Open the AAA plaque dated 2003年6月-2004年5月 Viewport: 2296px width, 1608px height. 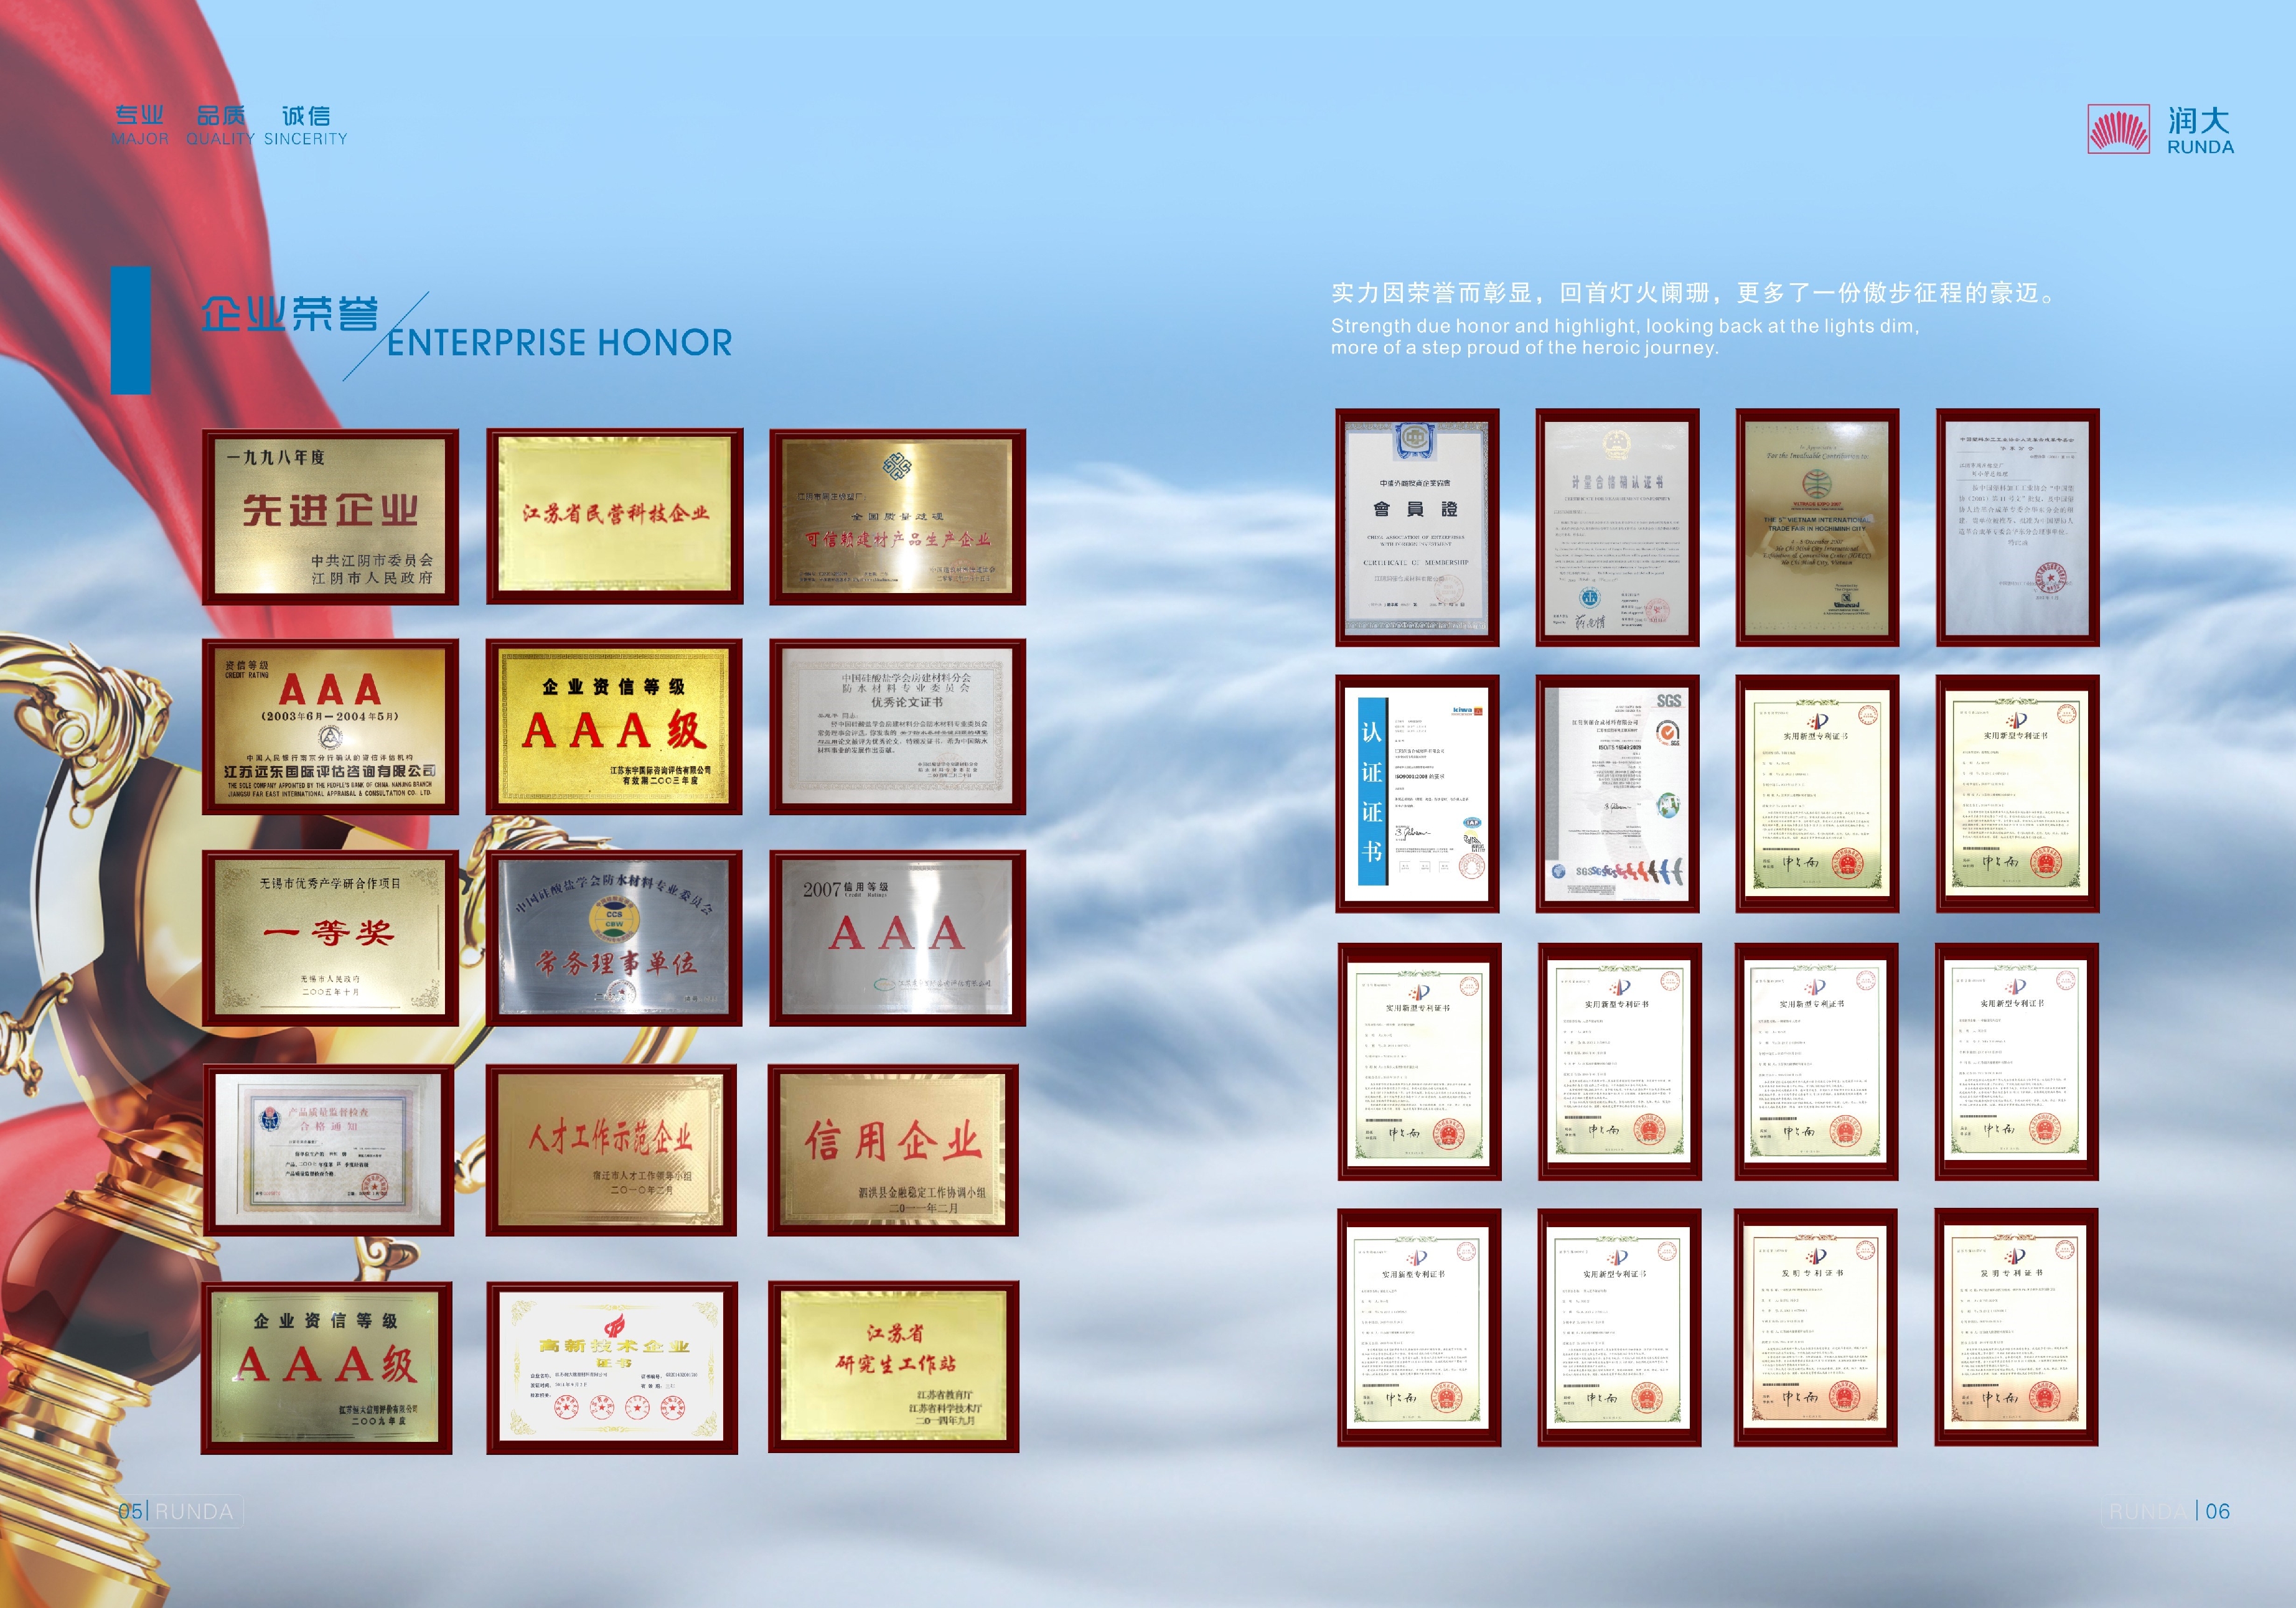pyautogui.click(x=330, y=727)
